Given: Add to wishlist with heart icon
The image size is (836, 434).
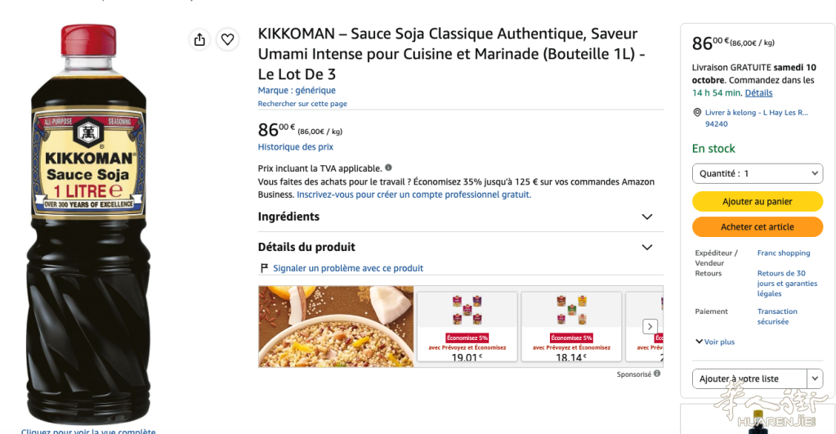Looking at the screenshot, I should click(x=228, y=39).
